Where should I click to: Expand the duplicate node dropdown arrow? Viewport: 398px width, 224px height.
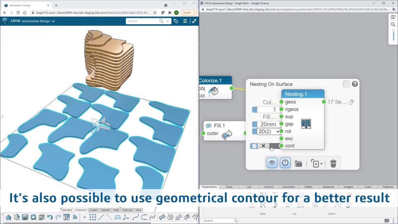click(321, 164)
